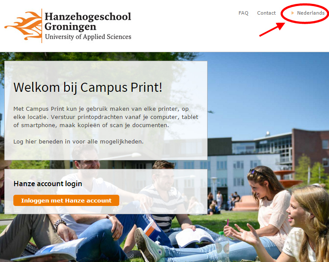Click the University of Applied Sciences subtitle
The width and height of the screenshot is (329, 262).
click(88, 37)
